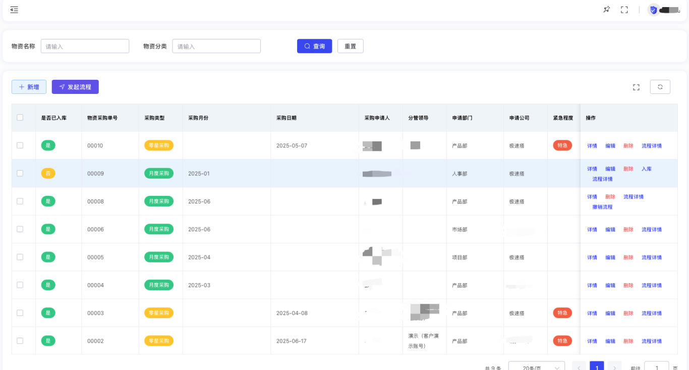Click the 新增 add button
689x370 pixels.
[x=29, y=87]
